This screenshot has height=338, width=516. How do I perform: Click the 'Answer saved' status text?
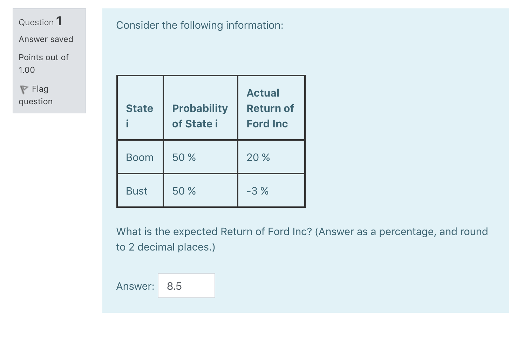46,39
